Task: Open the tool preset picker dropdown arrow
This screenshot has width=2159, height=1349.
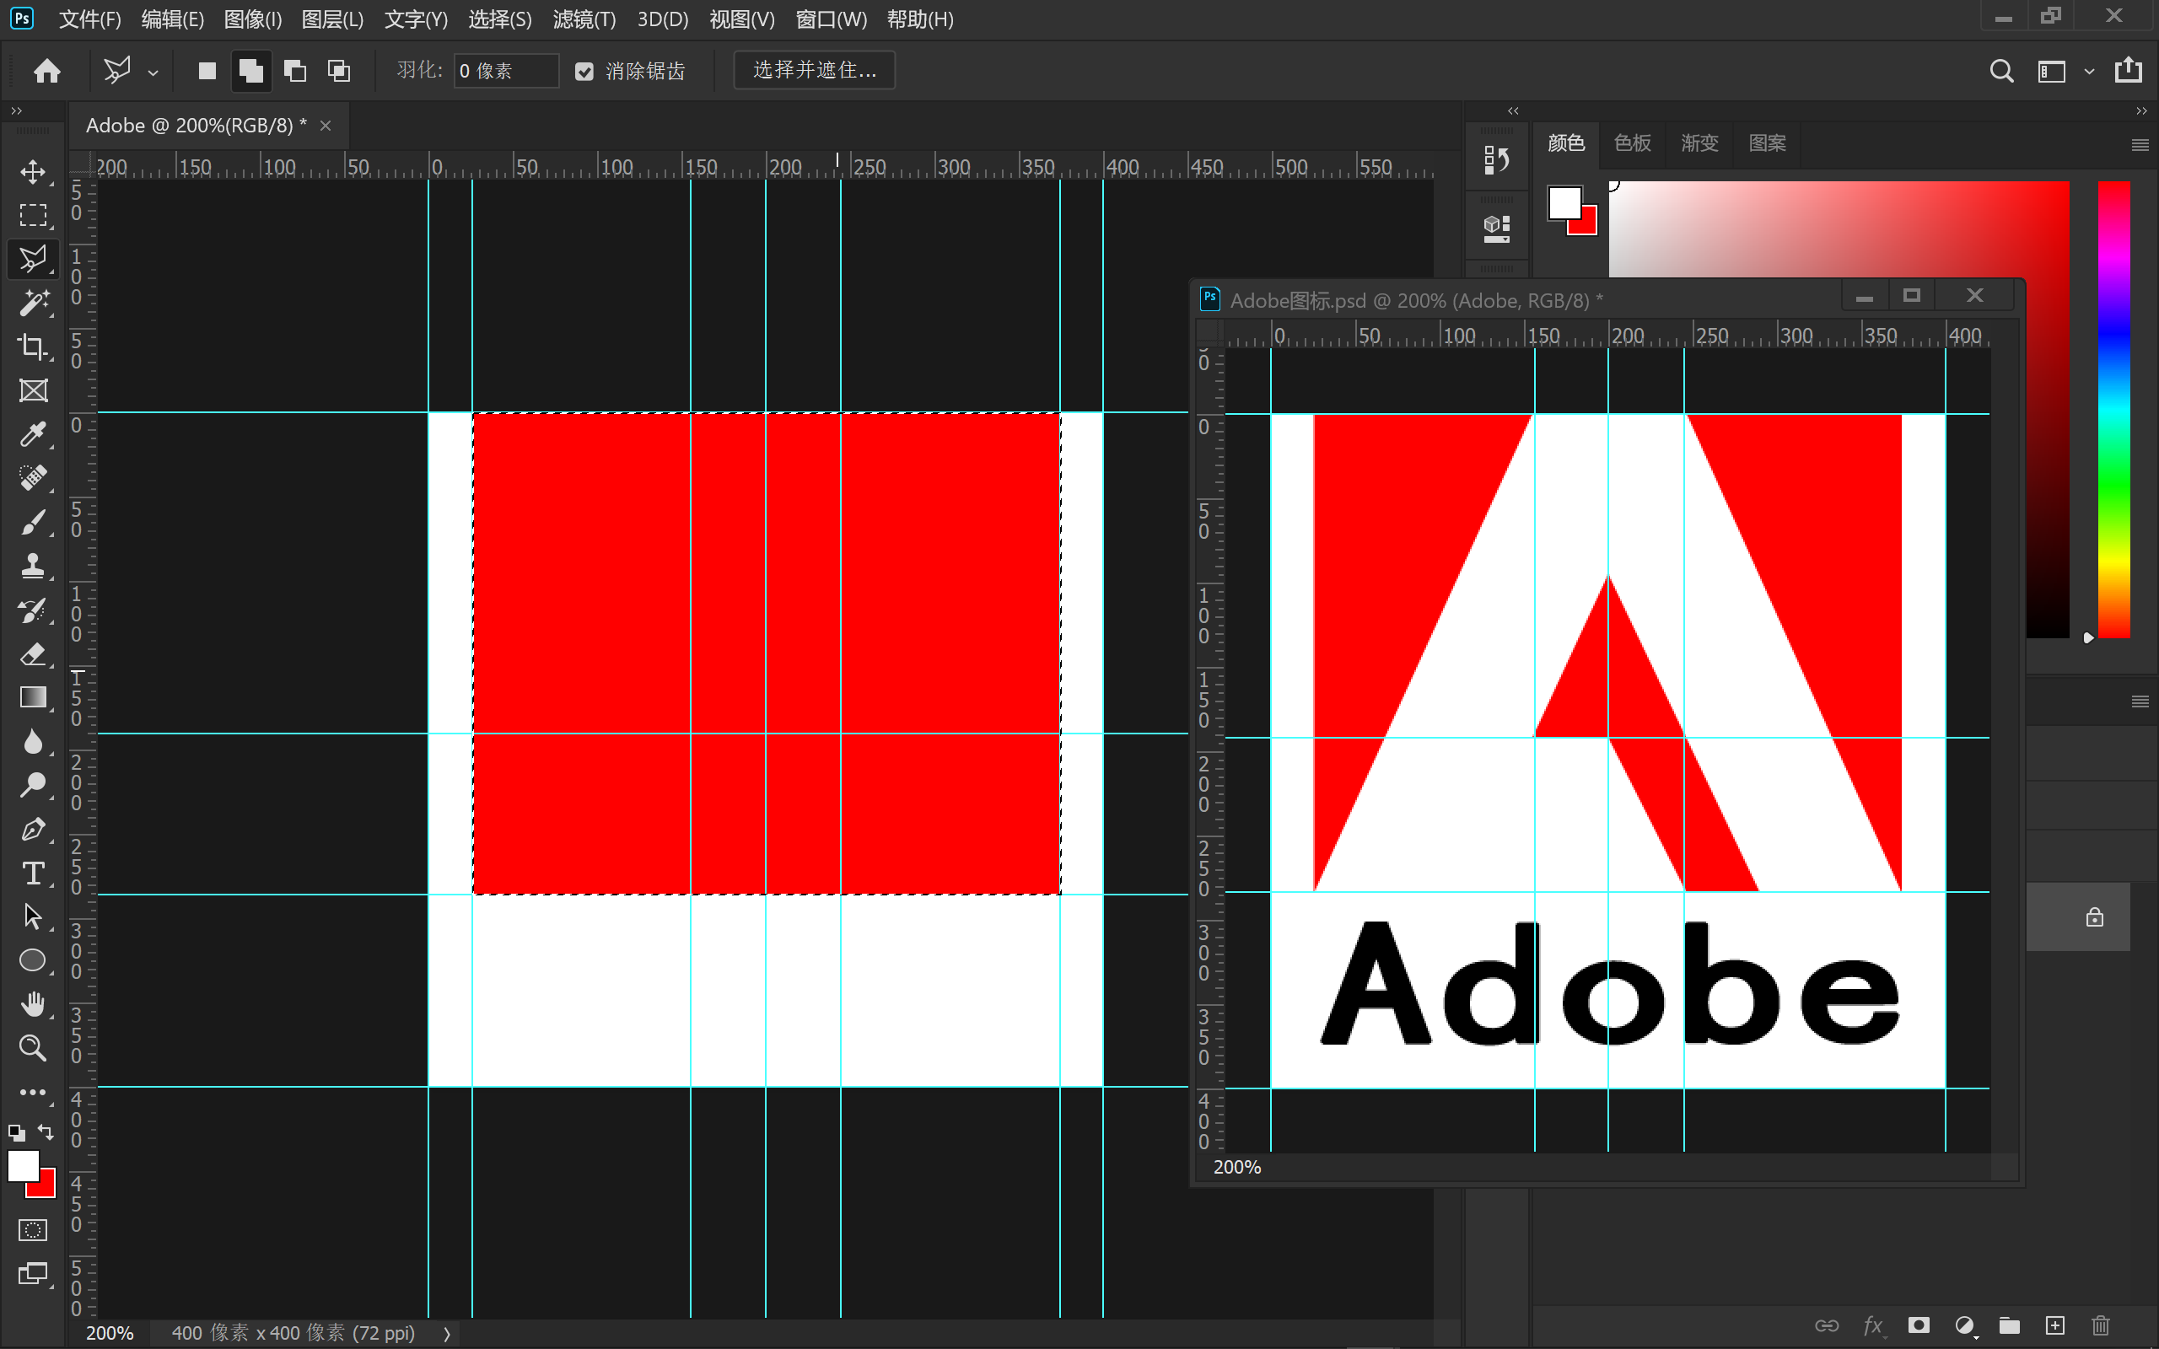Action: coord(153,73)
